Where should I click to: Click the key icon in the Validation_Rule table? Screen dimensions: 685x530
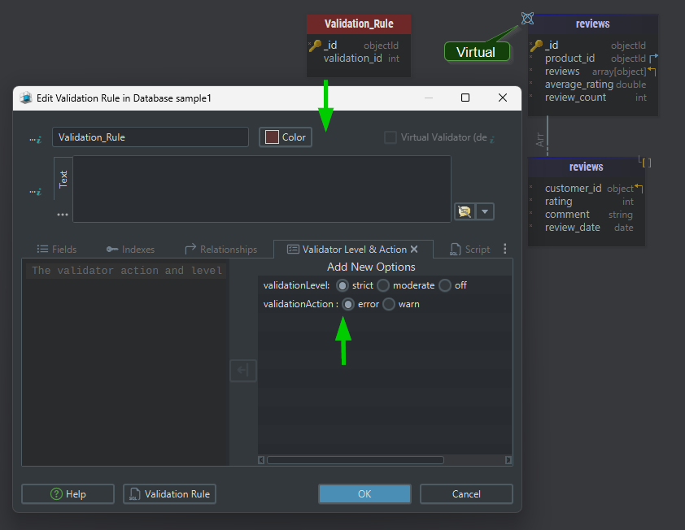(315, 45)
